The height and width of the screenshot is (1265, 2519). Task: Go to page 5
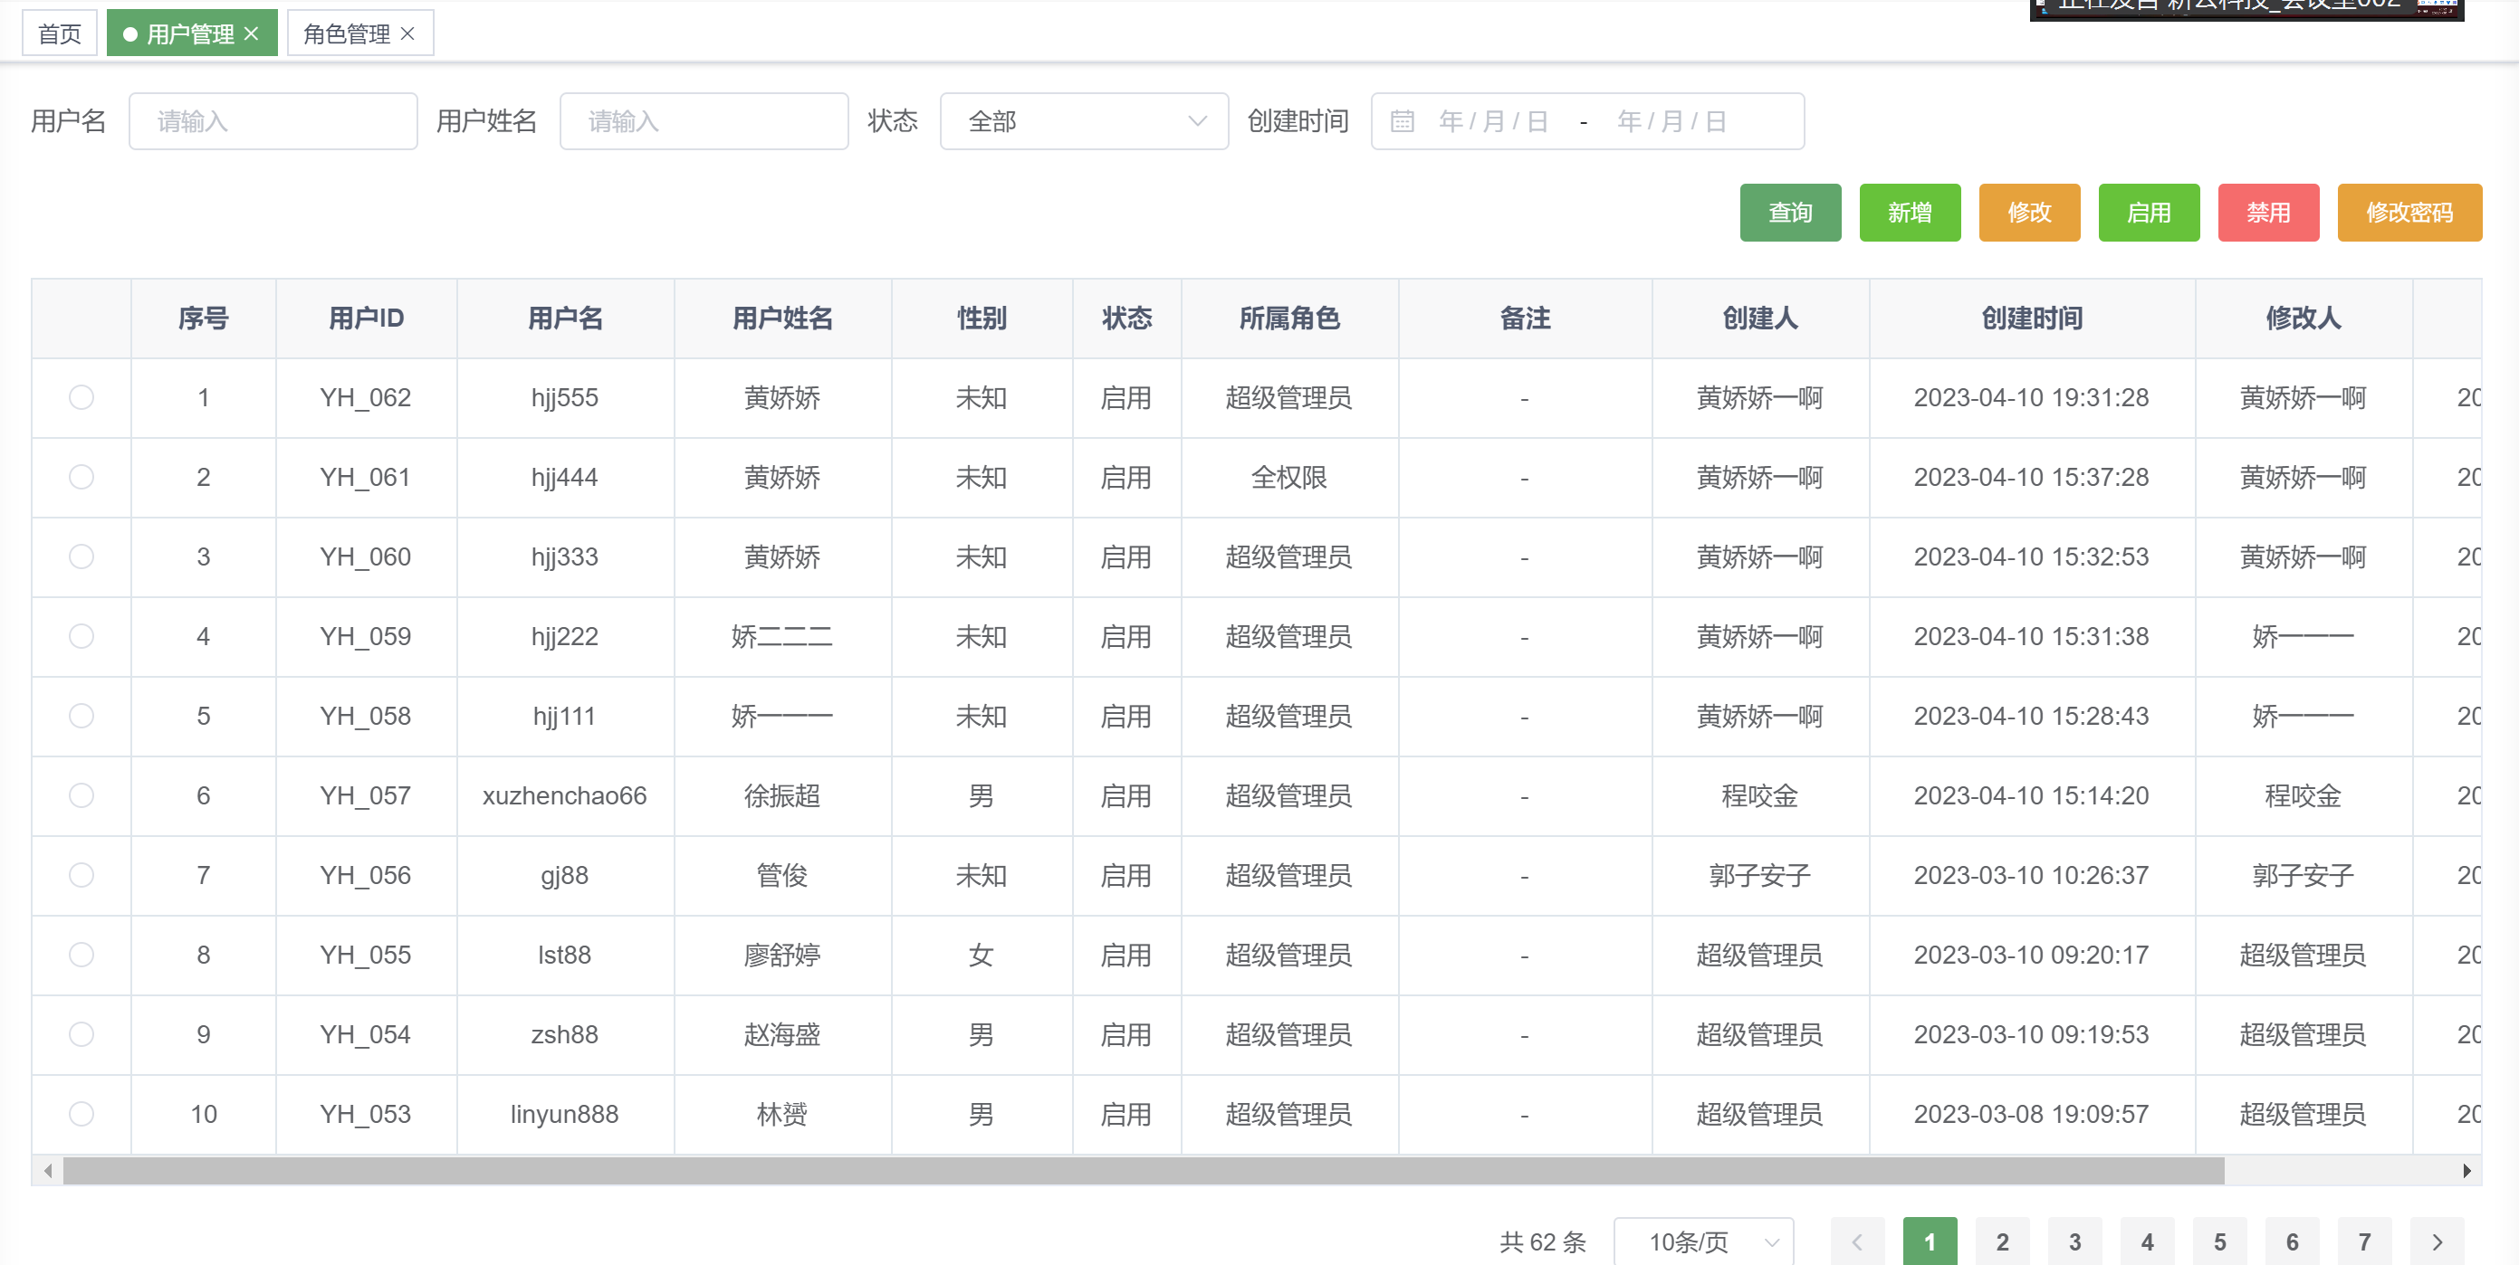click(x=2220, y=1241)
